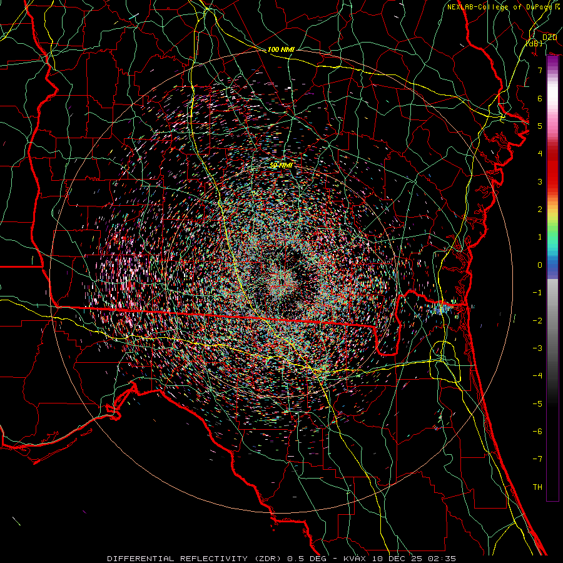
Task: Select the positive 3 dB legend value
Action: click(540, 181)
